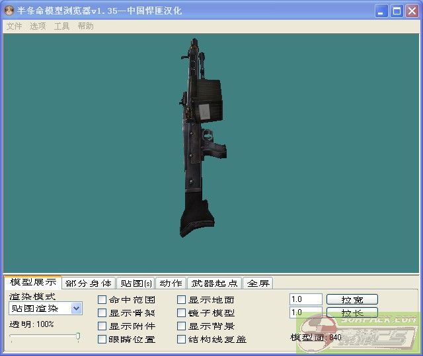Enable the 命中范围 checkbox
This screenshot has height=356, width=423.
(x=102, y=300)
